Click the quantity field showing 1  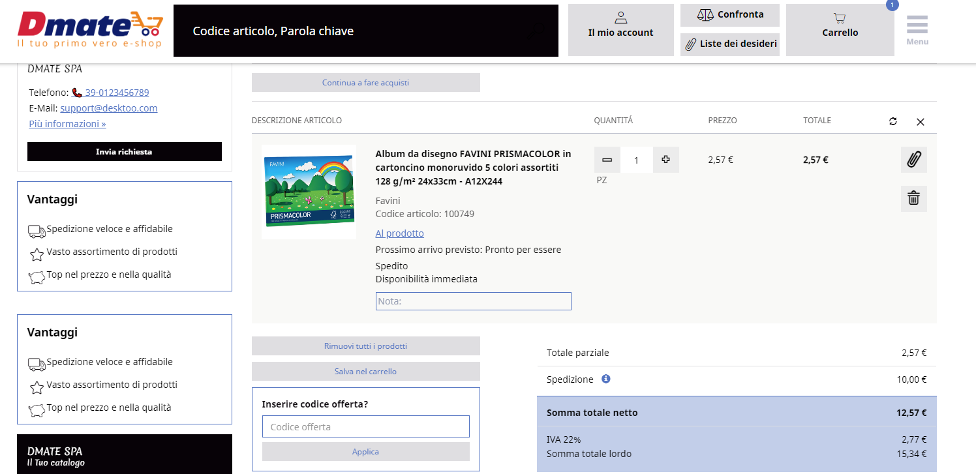[x=637, y=160]
